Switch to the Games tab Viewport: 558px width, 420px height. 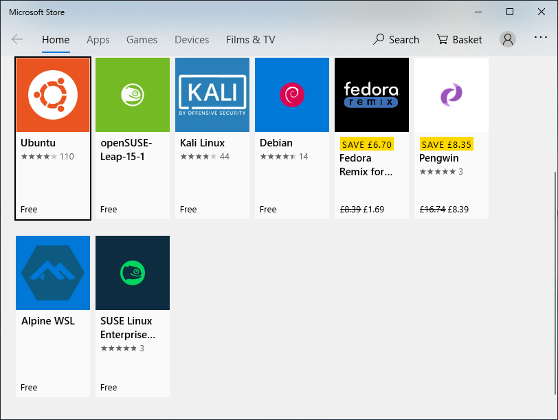pyautogui.click(x=142, y=40)
